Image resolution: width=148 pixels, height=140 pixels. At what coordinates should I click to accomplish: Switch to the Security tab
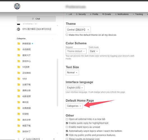81,14
